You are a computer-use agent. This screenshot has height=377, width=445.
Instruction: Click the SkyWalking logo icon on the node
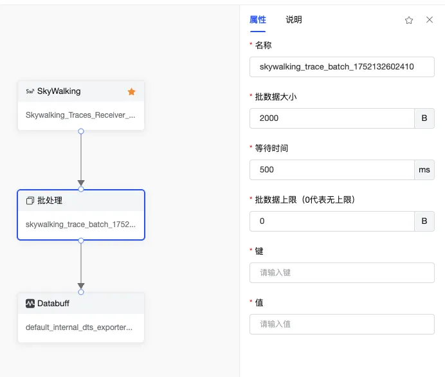click(x=30, y=91)
